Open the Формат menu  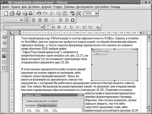coord(46,7)
